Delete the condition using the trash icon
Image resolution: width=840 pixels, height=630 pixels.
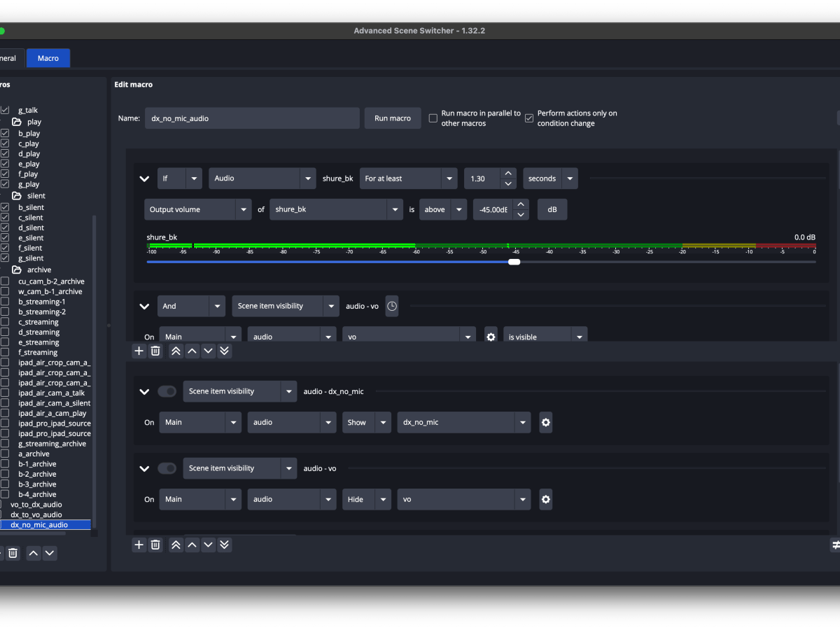pos(155,351)
